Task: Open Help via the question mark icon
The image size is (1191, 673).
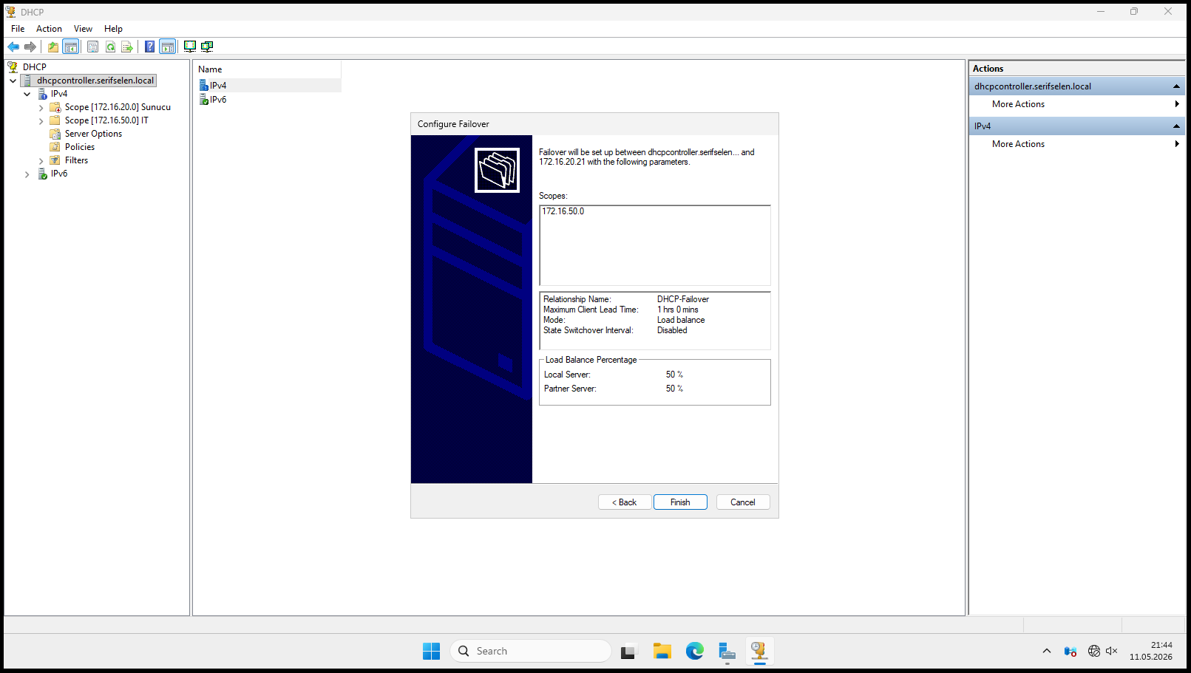Action: (x=150, y=47)
